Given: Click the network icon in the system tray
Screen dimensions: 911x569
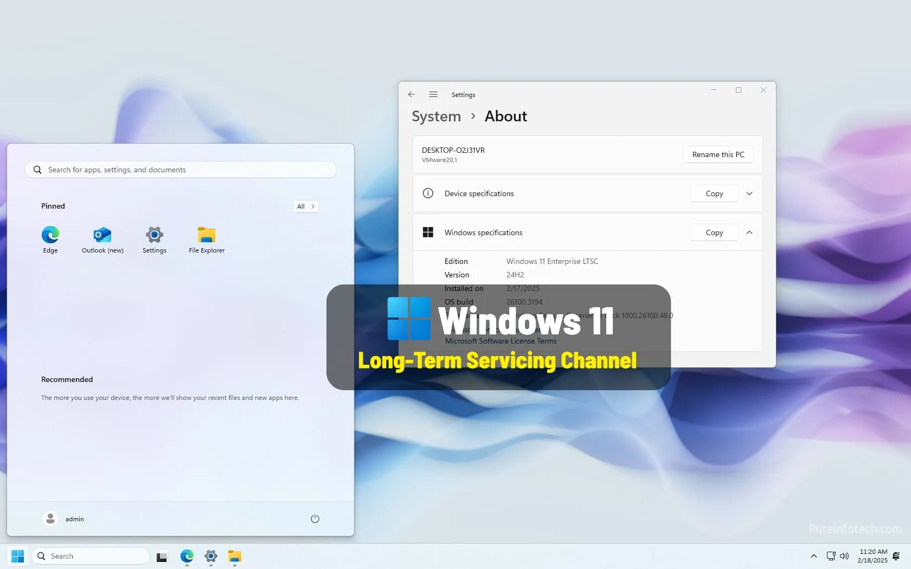Looking at the screenshot, I should (830, 556).
